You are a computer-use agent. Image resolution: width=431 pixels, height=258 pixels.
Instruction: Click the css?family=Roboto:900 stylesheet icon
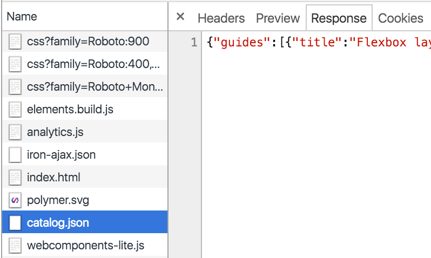tap(16, 42)
